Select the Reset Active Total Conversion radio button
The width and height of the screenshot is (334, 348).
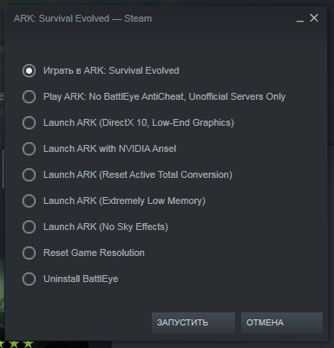point(29,174)
